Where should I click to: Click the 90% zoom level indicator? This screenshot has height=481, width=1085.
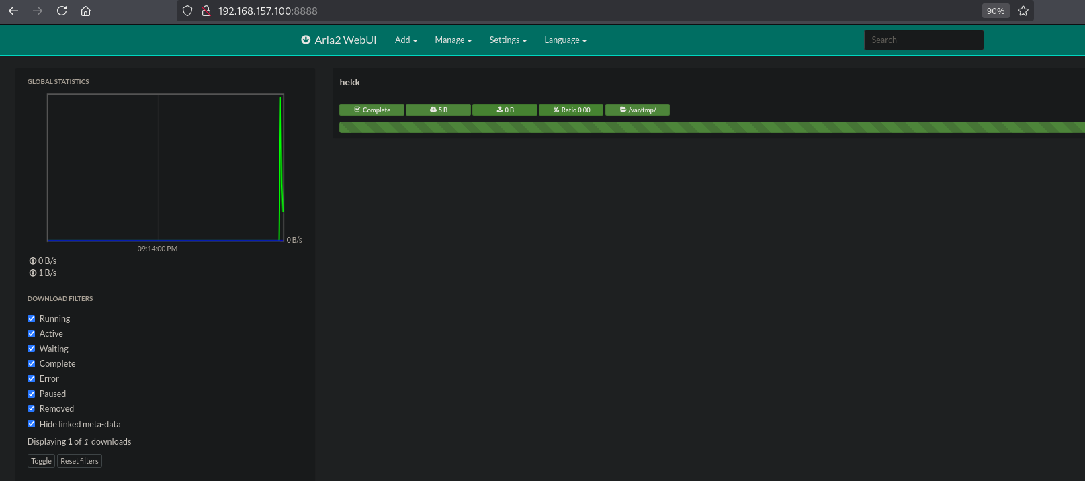(995, 11)
